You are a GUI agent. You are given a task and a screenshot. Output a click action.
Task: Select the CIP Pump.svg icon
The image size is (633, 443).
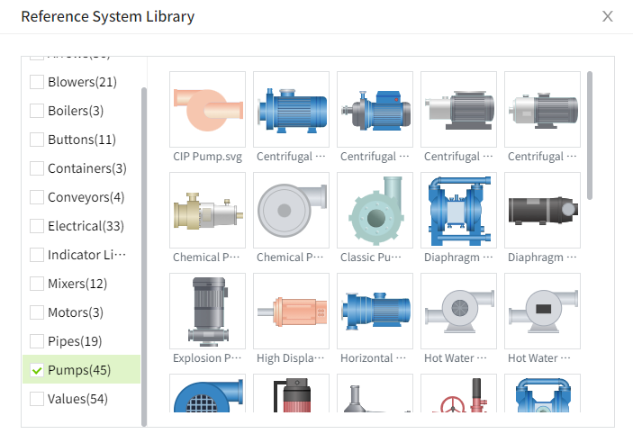(x=207, y=109)
